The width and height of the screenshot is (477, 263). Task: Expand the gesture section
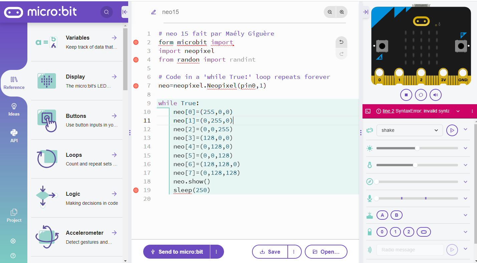click(466, 129)
